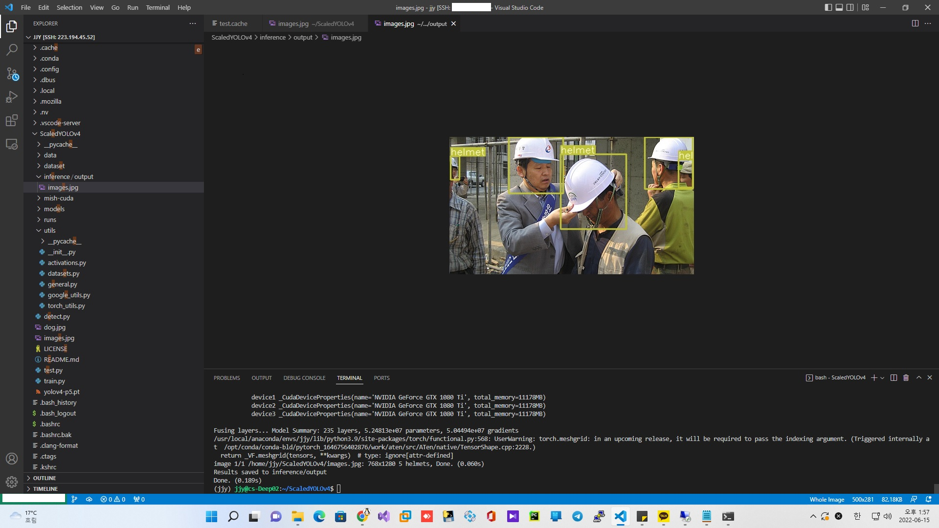Create a new terminal with plus icon
Screen dimensions: 939x528
pyautogui.click(x=874, y=377)
